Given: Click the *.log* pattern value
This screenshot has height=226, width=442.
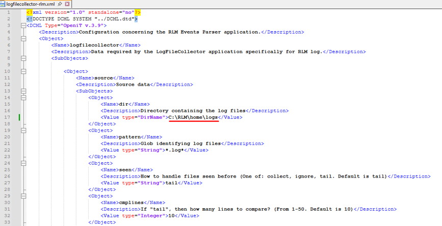Looking at the screenshot, I should pos(174,150).
